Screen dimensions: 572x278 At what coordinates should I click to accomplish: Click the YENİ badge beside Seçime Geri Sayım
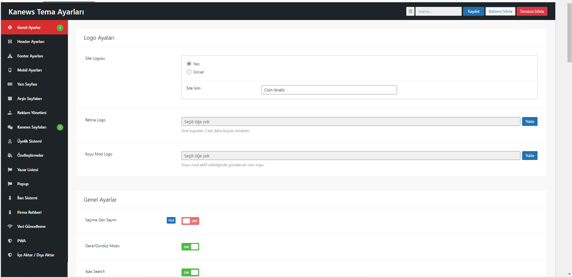[x=171, y=221]
